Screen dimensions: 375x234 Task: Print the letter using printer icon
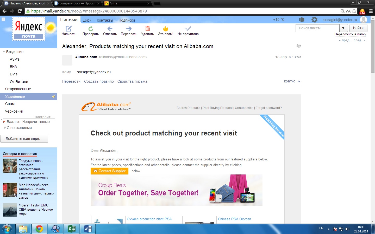coord(299,46)
